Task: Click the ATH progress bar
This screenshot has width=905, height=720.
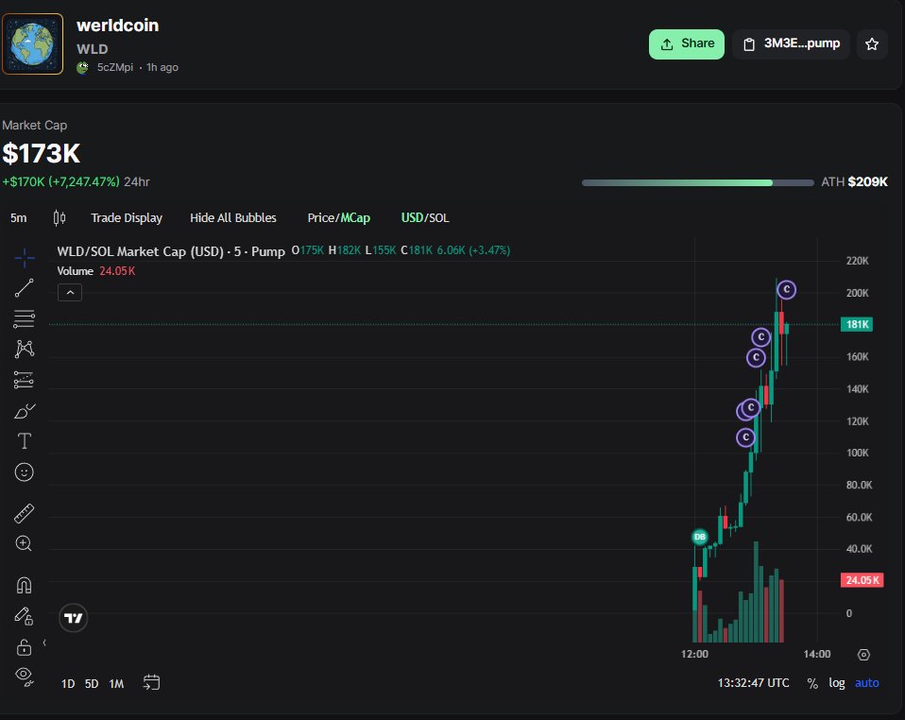Action: pos(698,182)
